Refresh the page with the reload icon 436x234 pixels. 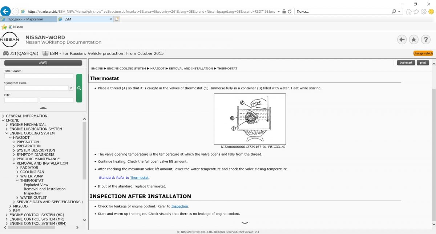pyautogui.click(x=290, y=11)
